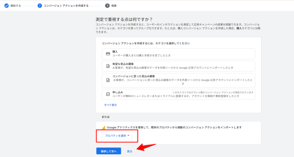
Task: Select the 申し込み category option
Action: [x=178, y=94]
